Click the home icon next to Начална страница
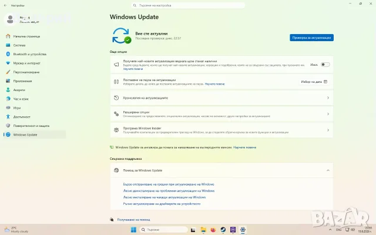 [x=8, y=36]
